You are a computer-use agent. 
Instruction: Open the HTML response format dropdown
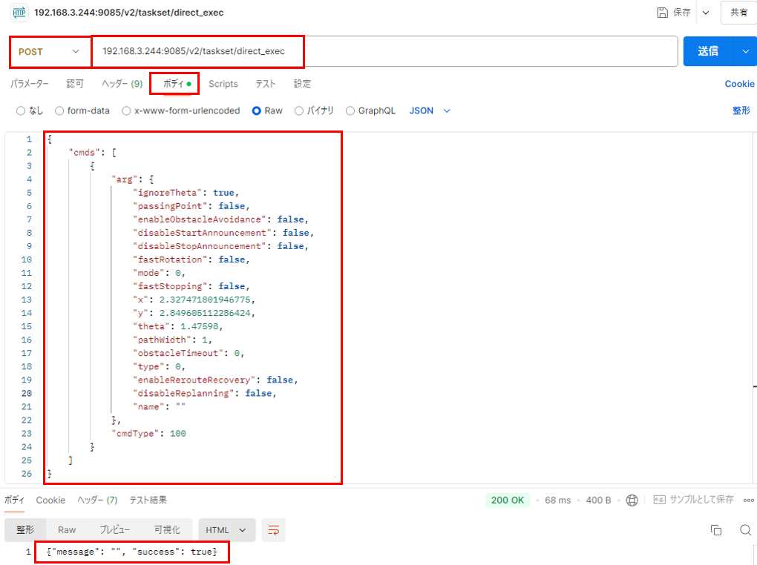pos(227,530)
